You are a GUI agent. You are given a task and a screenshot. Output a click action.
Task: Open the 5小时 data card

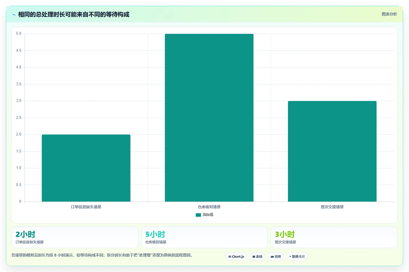pos(204,237)
